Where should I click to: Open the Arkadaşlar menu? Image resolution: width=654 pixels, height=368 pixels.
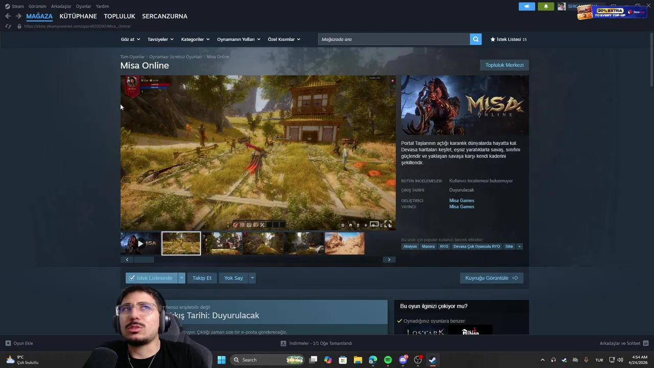[61, 6]
